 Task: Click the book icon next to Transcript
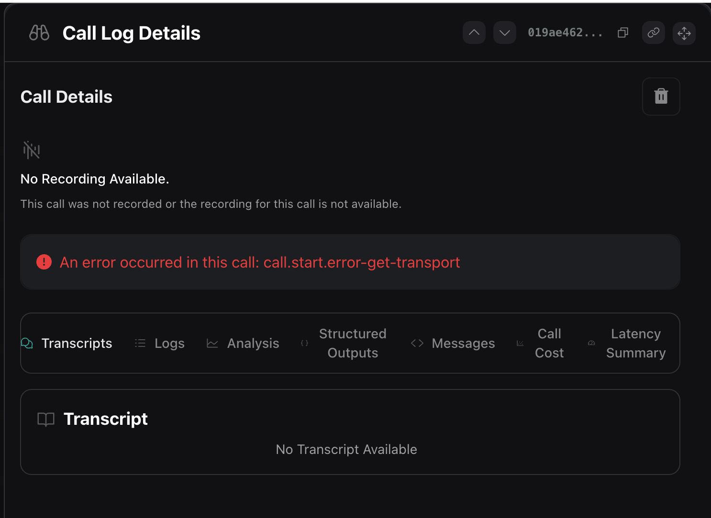pos(46,419)
